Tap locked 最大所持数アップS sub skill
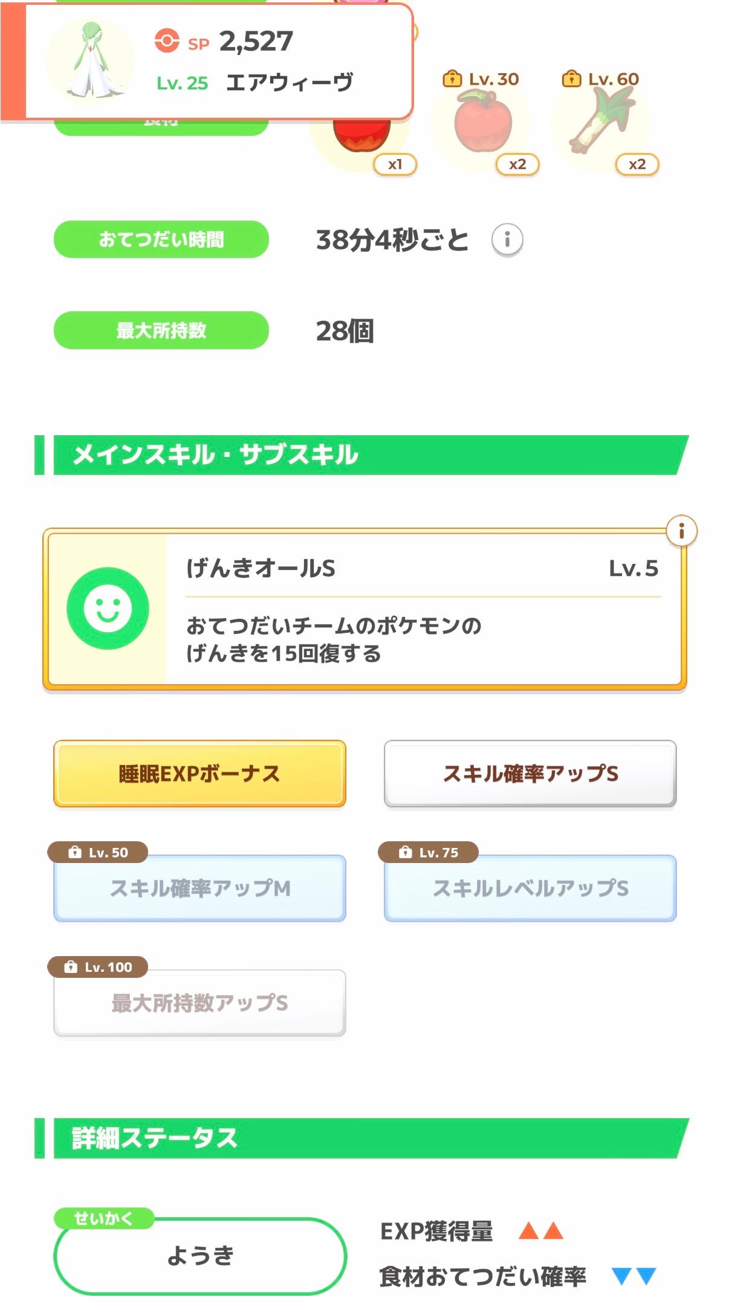Screen dimensions: 729x1303 point(199,1004)
